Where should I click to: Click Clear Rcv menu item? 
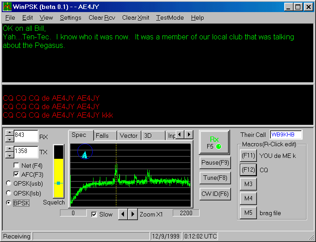coord(102,18)
